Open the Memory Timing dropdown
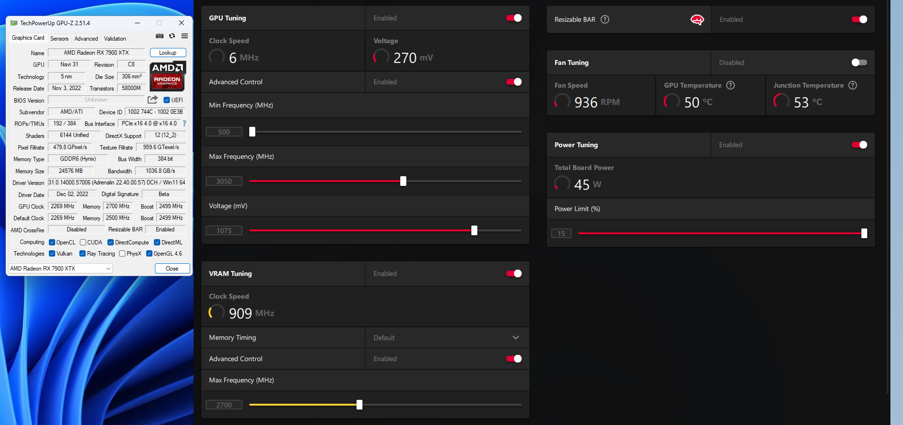903x425 pixels. coord(447,337)
